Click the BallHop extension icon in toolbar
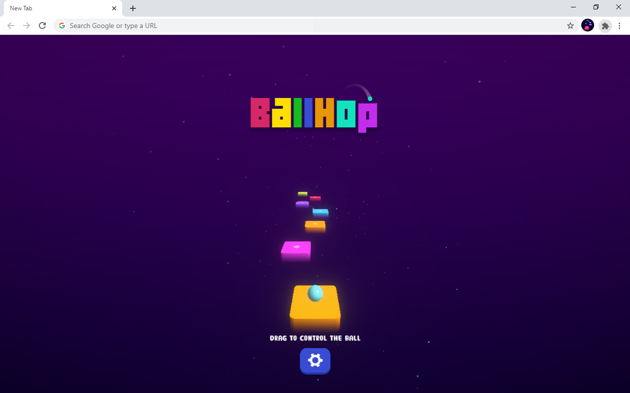This screenshot has height=393, width=630. coord(588,26)
